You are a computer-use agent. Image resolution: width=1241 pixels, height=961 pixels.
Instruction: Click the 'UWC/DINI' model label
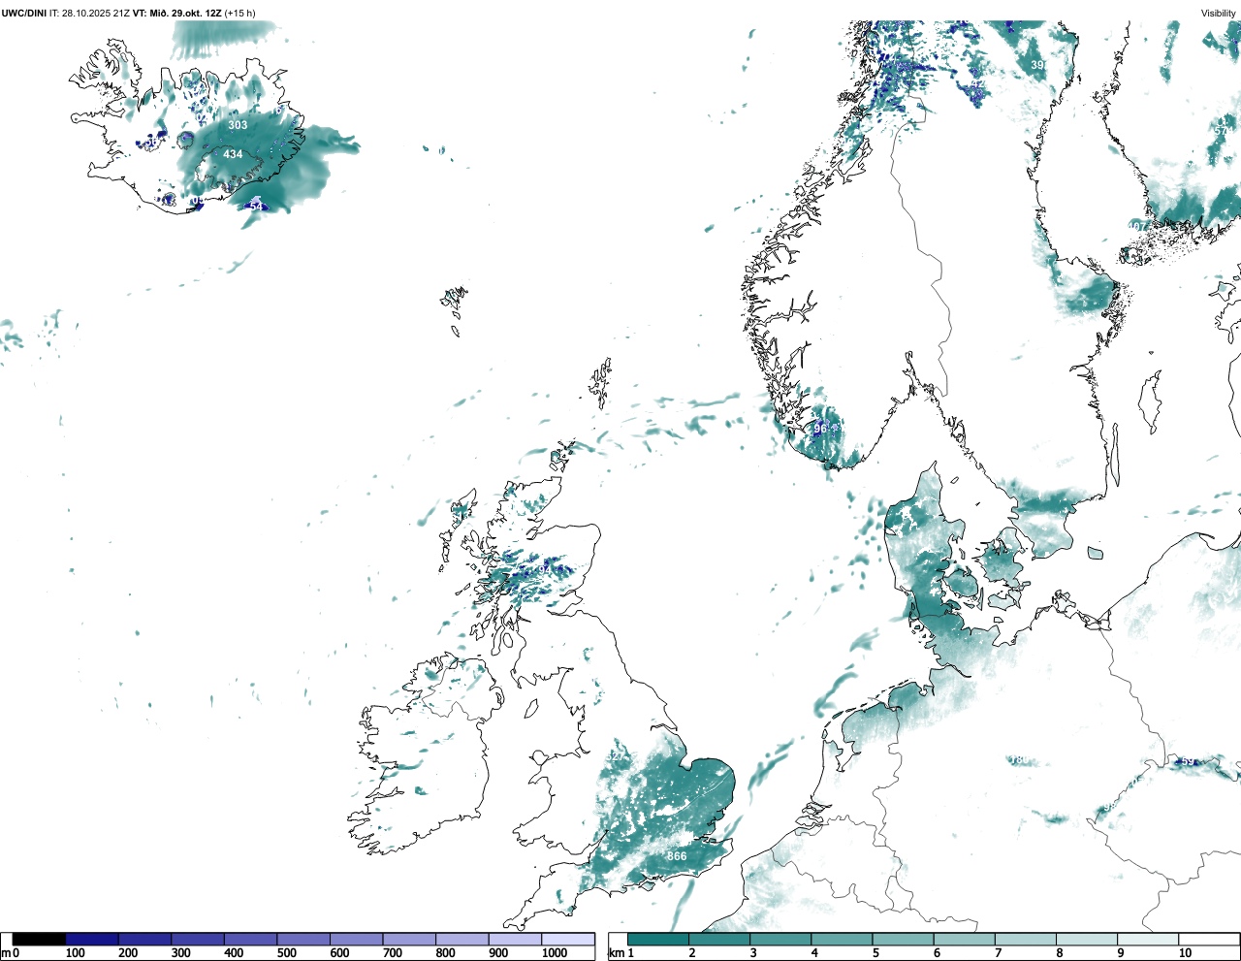tap(23, 13)
